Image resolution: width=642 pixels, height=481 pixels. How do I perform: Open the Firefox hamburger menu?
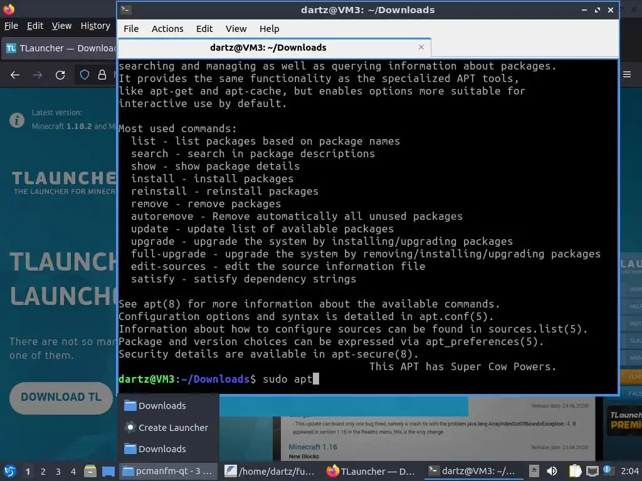coord(627,75)
